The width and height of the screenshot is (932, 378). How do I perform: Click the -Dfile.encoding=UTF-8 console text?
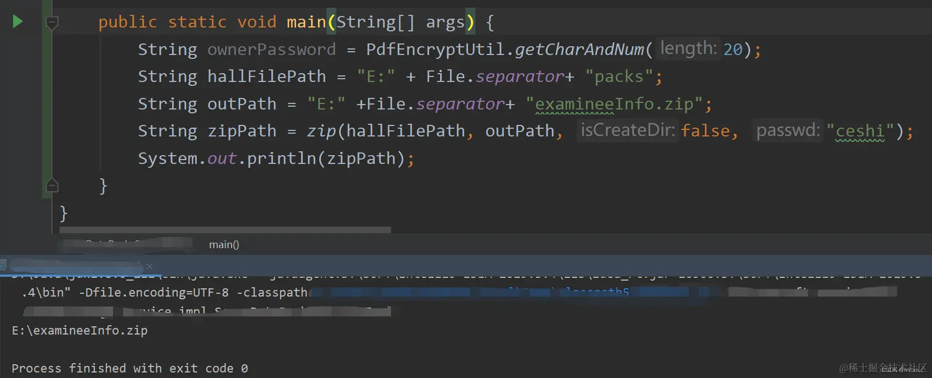tap(153, 293)
